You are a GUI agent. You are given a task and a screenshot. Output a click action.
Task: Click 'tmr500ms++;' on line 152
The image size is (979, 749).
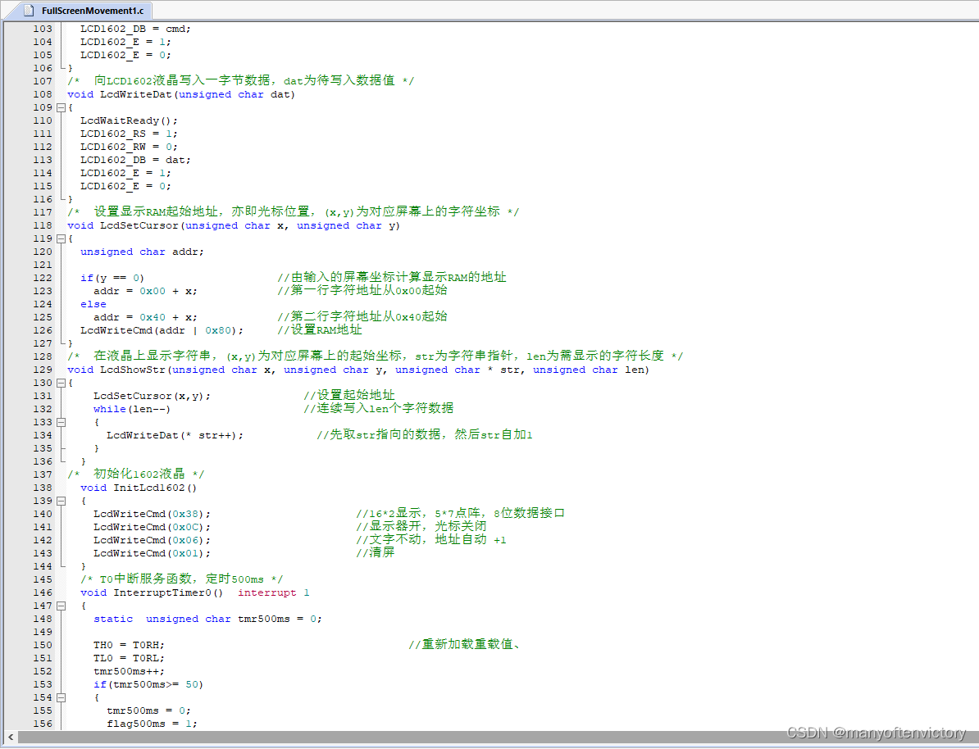[130, 671]
